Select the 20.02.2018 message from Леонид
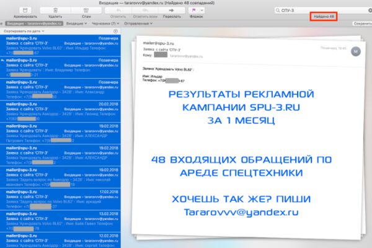This screenshot has height=248, width=372. tap(60, 112)
